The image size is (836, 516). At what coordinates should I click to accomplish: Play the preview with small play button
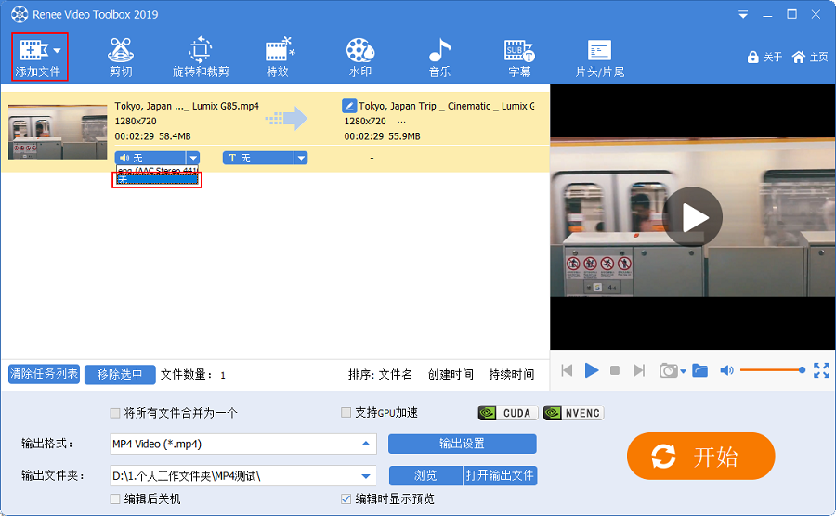(592, 370)
